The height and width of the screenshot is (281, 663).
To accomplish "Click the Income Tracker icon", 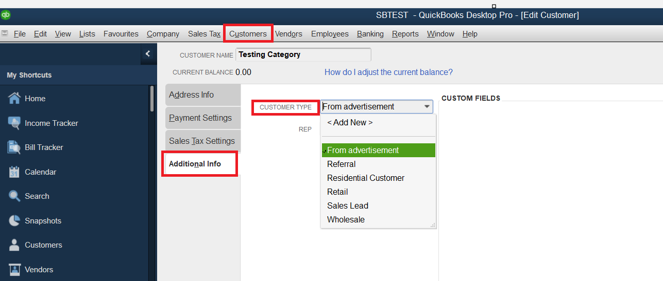I will tap(14, 123).
